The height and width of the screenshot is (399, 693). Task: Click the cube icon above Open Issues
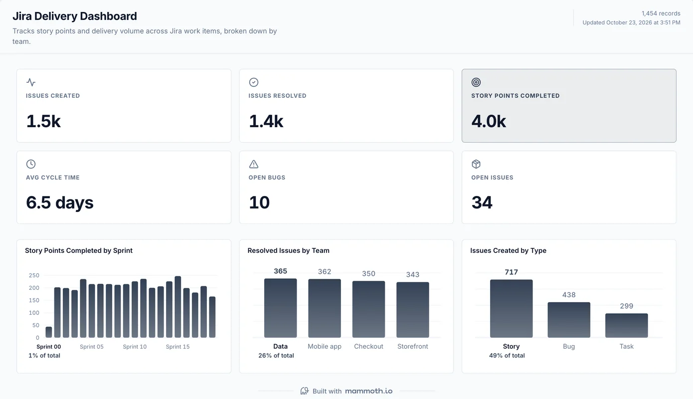click(x=476, y=164)
